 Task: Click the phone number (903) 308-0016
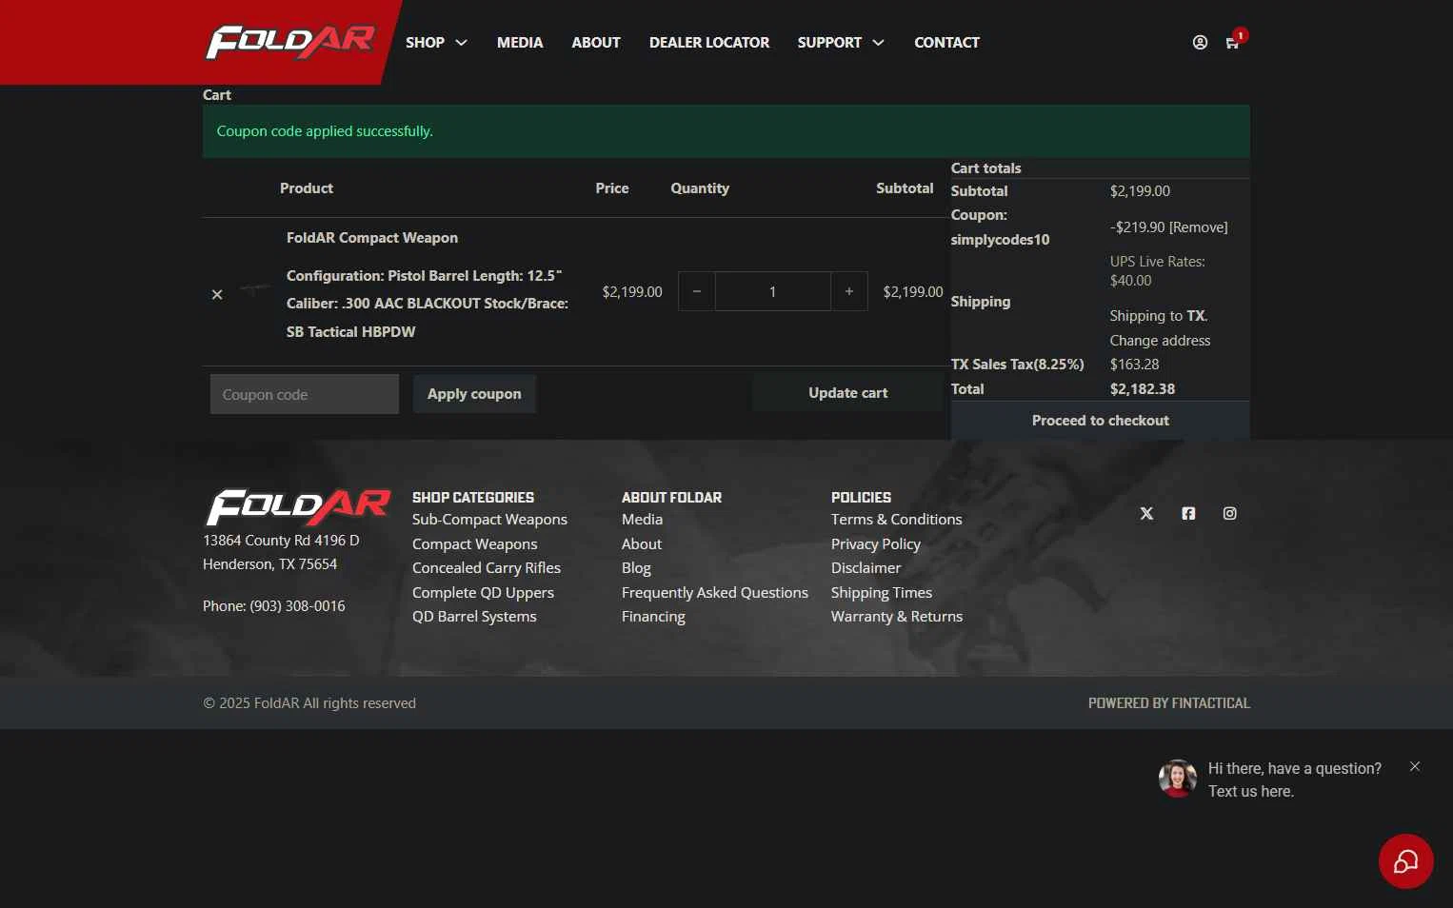click(x=297, y=606)
